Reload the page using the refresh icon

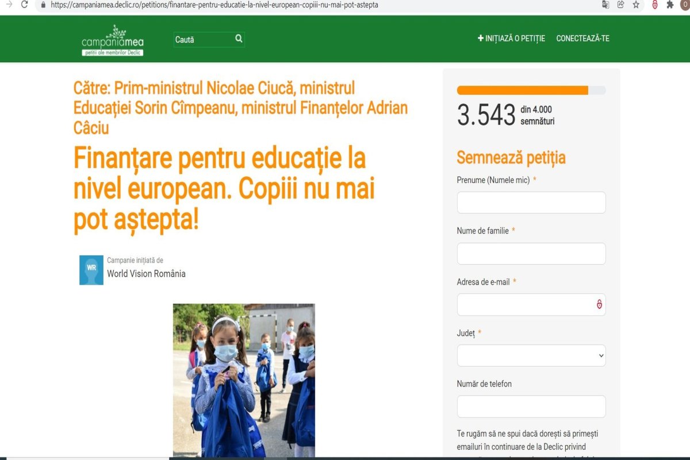coord(24,5)
